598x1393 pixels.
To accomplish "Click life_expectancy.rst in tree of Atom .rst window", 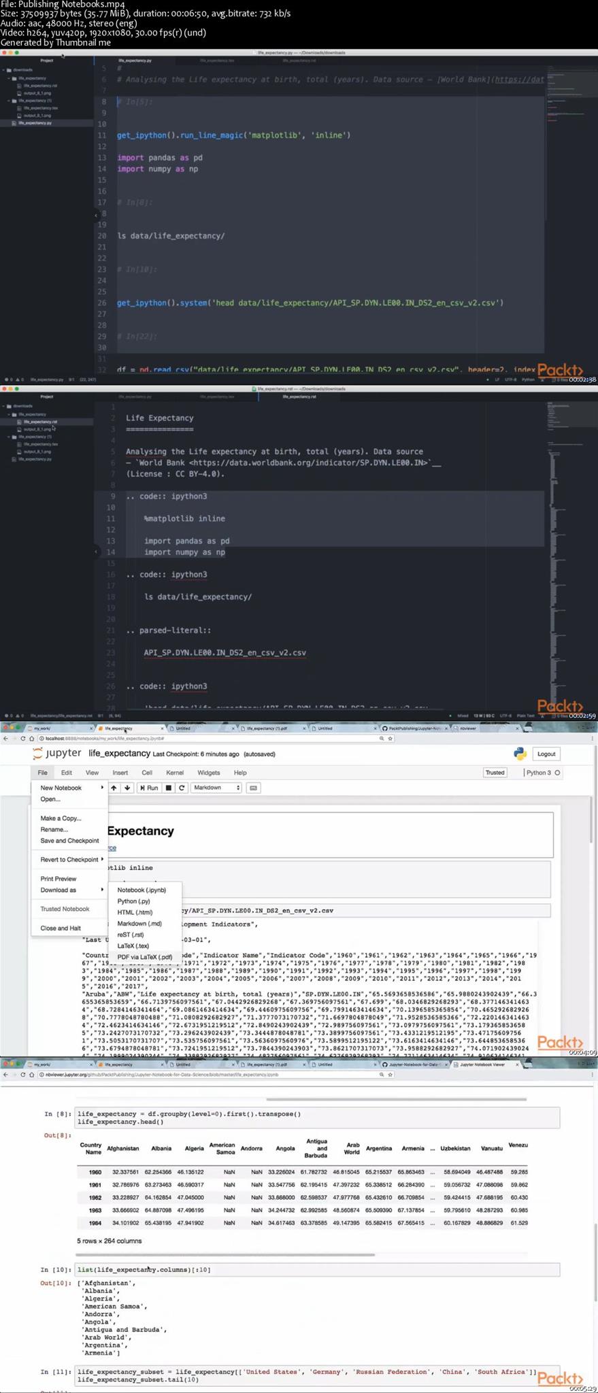I will click(40, 422).
